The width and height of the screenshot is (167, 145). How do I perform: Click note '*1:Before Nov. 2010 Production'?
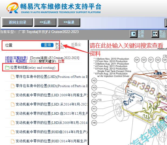(111, 59)
